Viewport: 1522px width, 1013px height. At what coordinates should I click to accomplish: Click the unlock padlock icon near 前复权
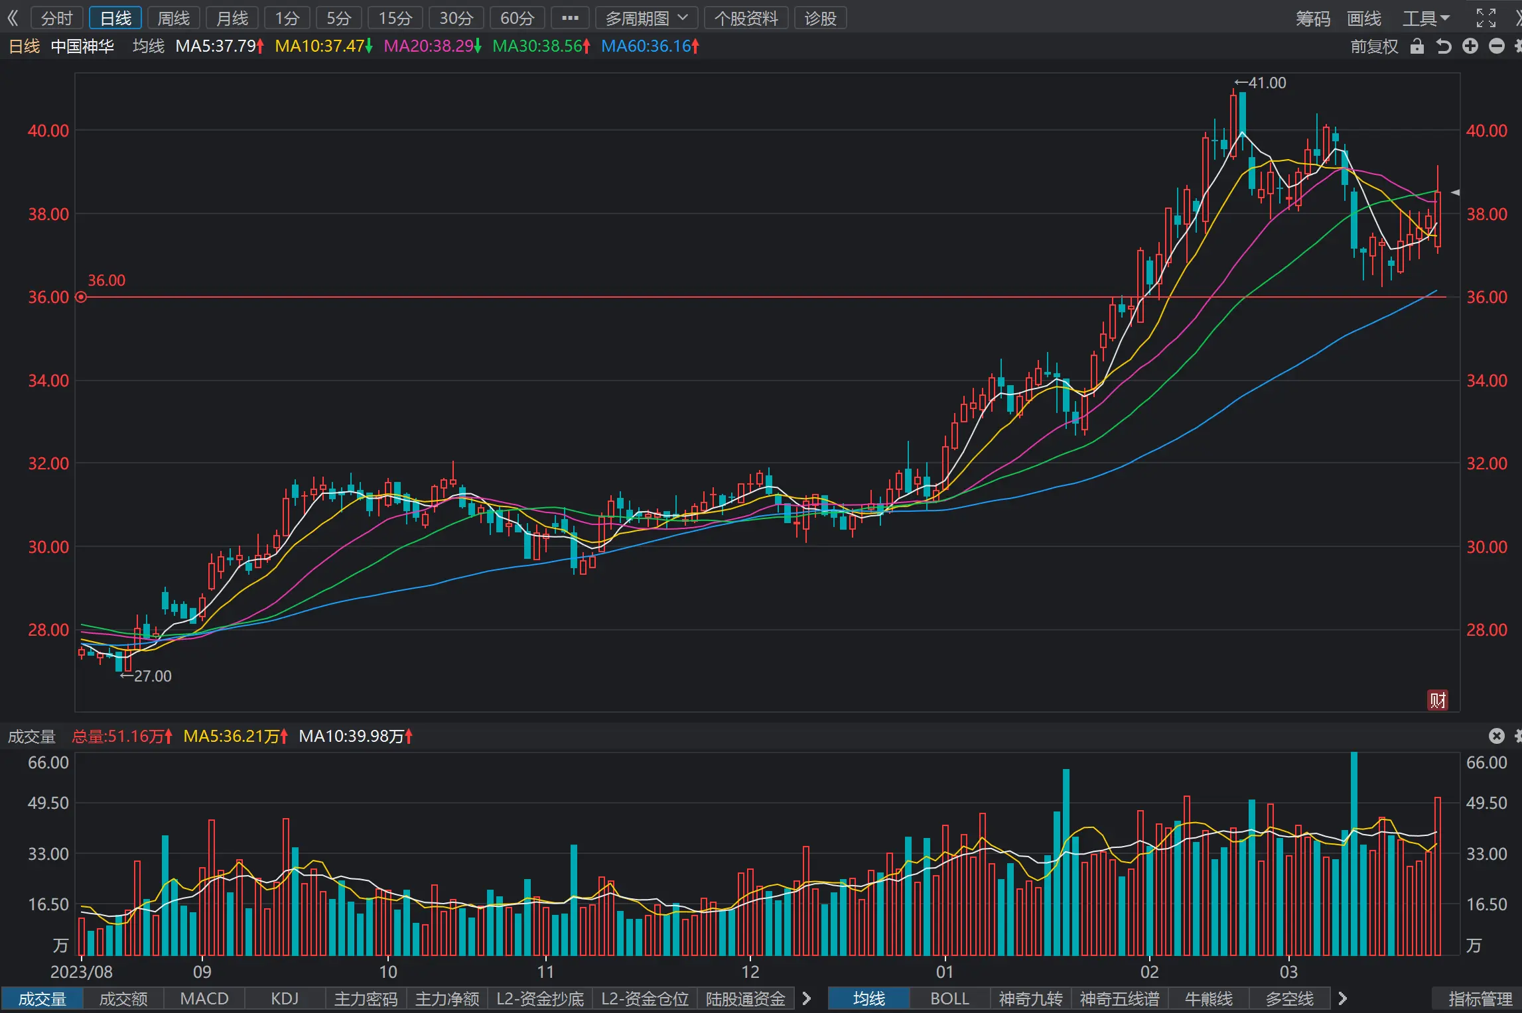1417,46
